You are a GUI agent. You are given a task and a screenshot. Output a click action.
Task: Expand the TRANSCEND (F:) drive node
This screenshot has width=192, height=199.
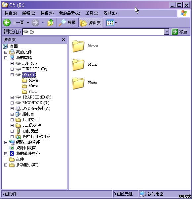pyautogui.click(x=12, y=97)
